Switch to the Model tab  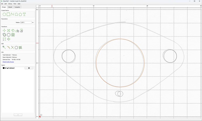click(x=10, y=7)
